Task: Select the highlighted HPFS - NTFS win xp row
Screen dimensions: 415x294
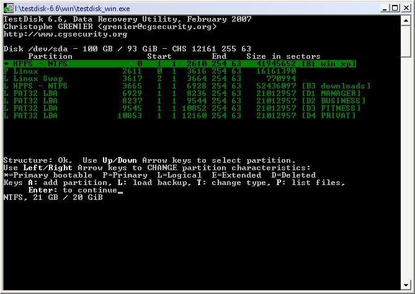Action: pos(180,64)
